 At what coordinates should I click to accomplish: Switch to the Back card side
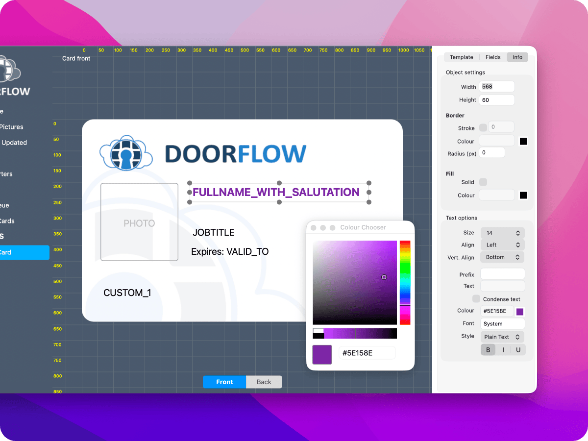(x=264, y=382)
